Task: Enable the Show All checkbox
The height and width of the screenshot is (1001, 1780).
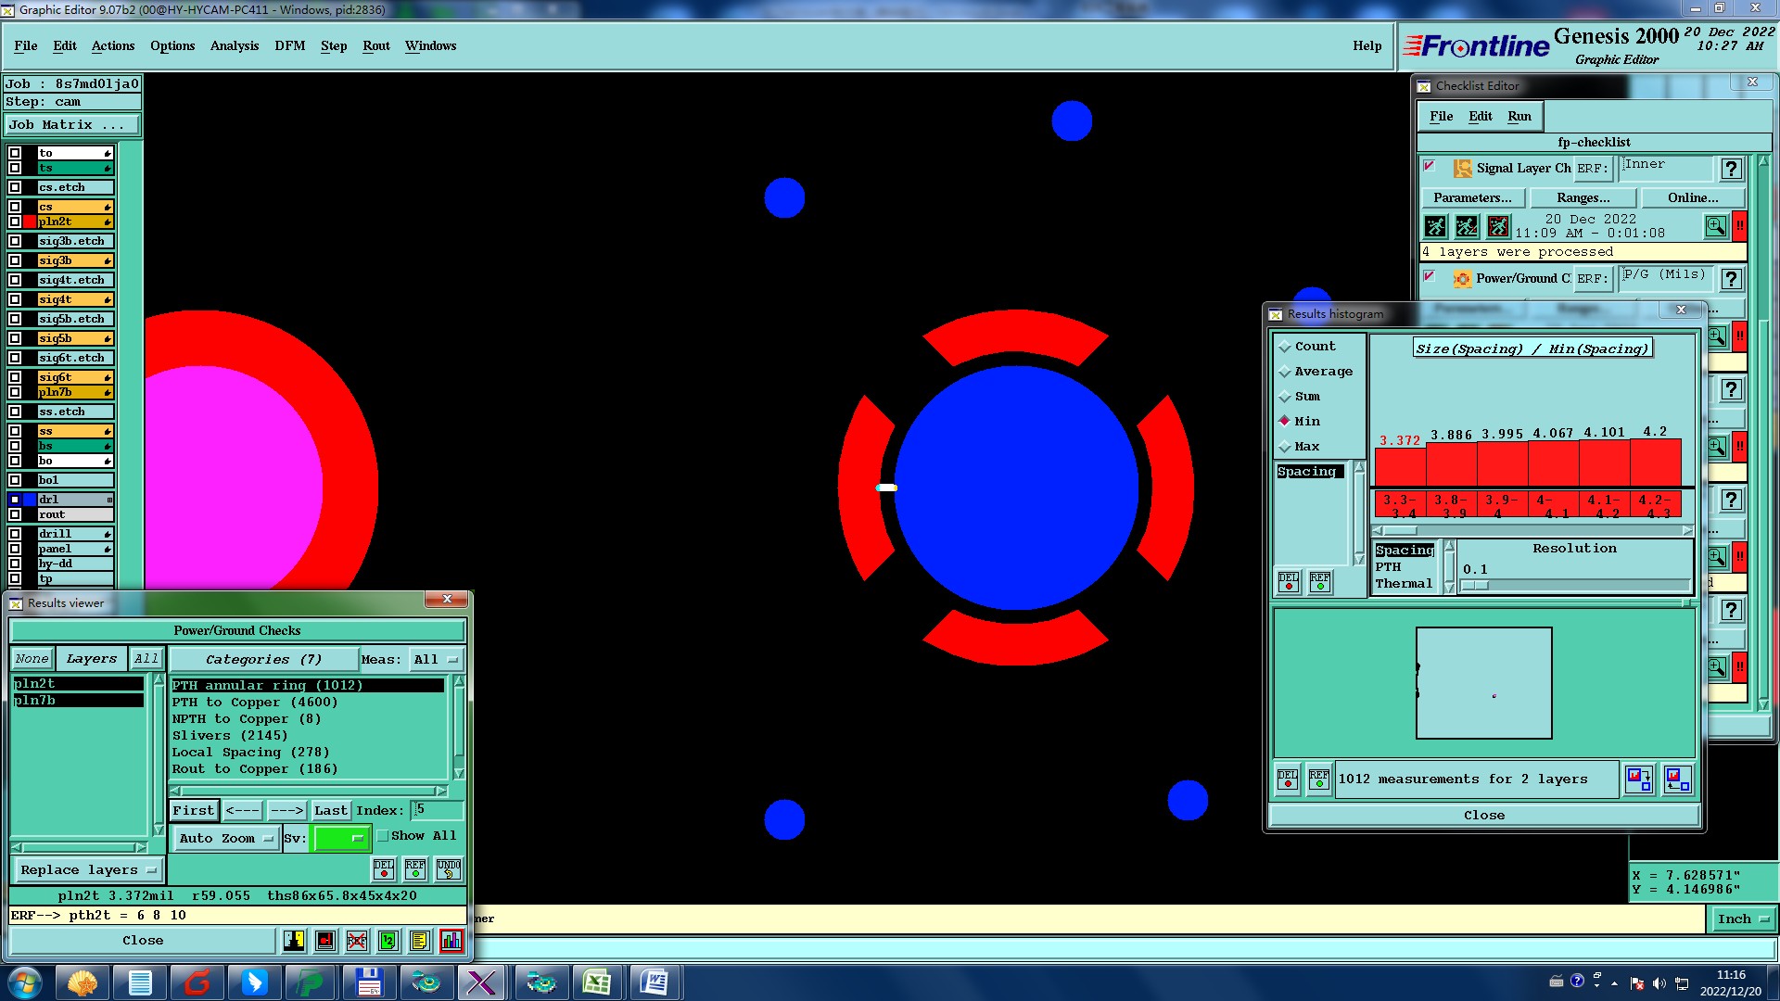Action: coord(383,836)
